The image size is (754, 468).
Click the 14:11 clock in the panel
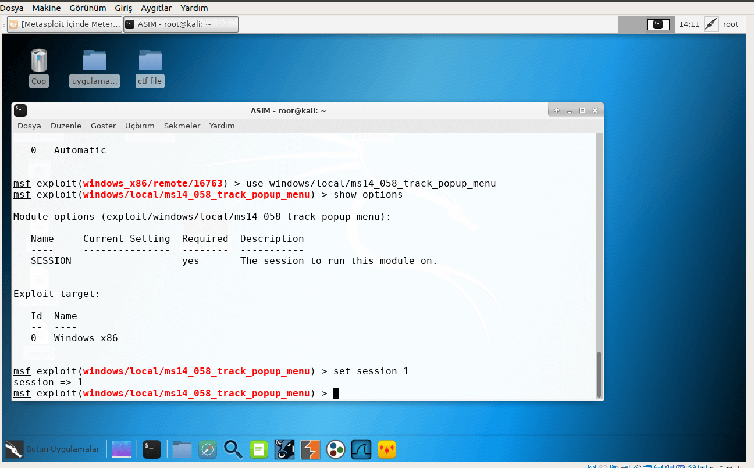click(689, 24)
